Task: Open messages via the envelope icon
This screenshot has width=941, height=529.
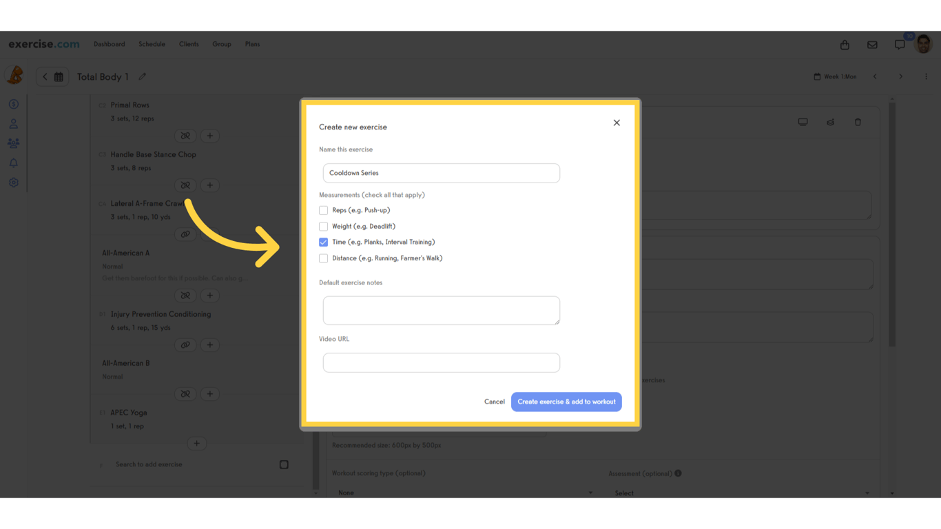Action: 872,44
